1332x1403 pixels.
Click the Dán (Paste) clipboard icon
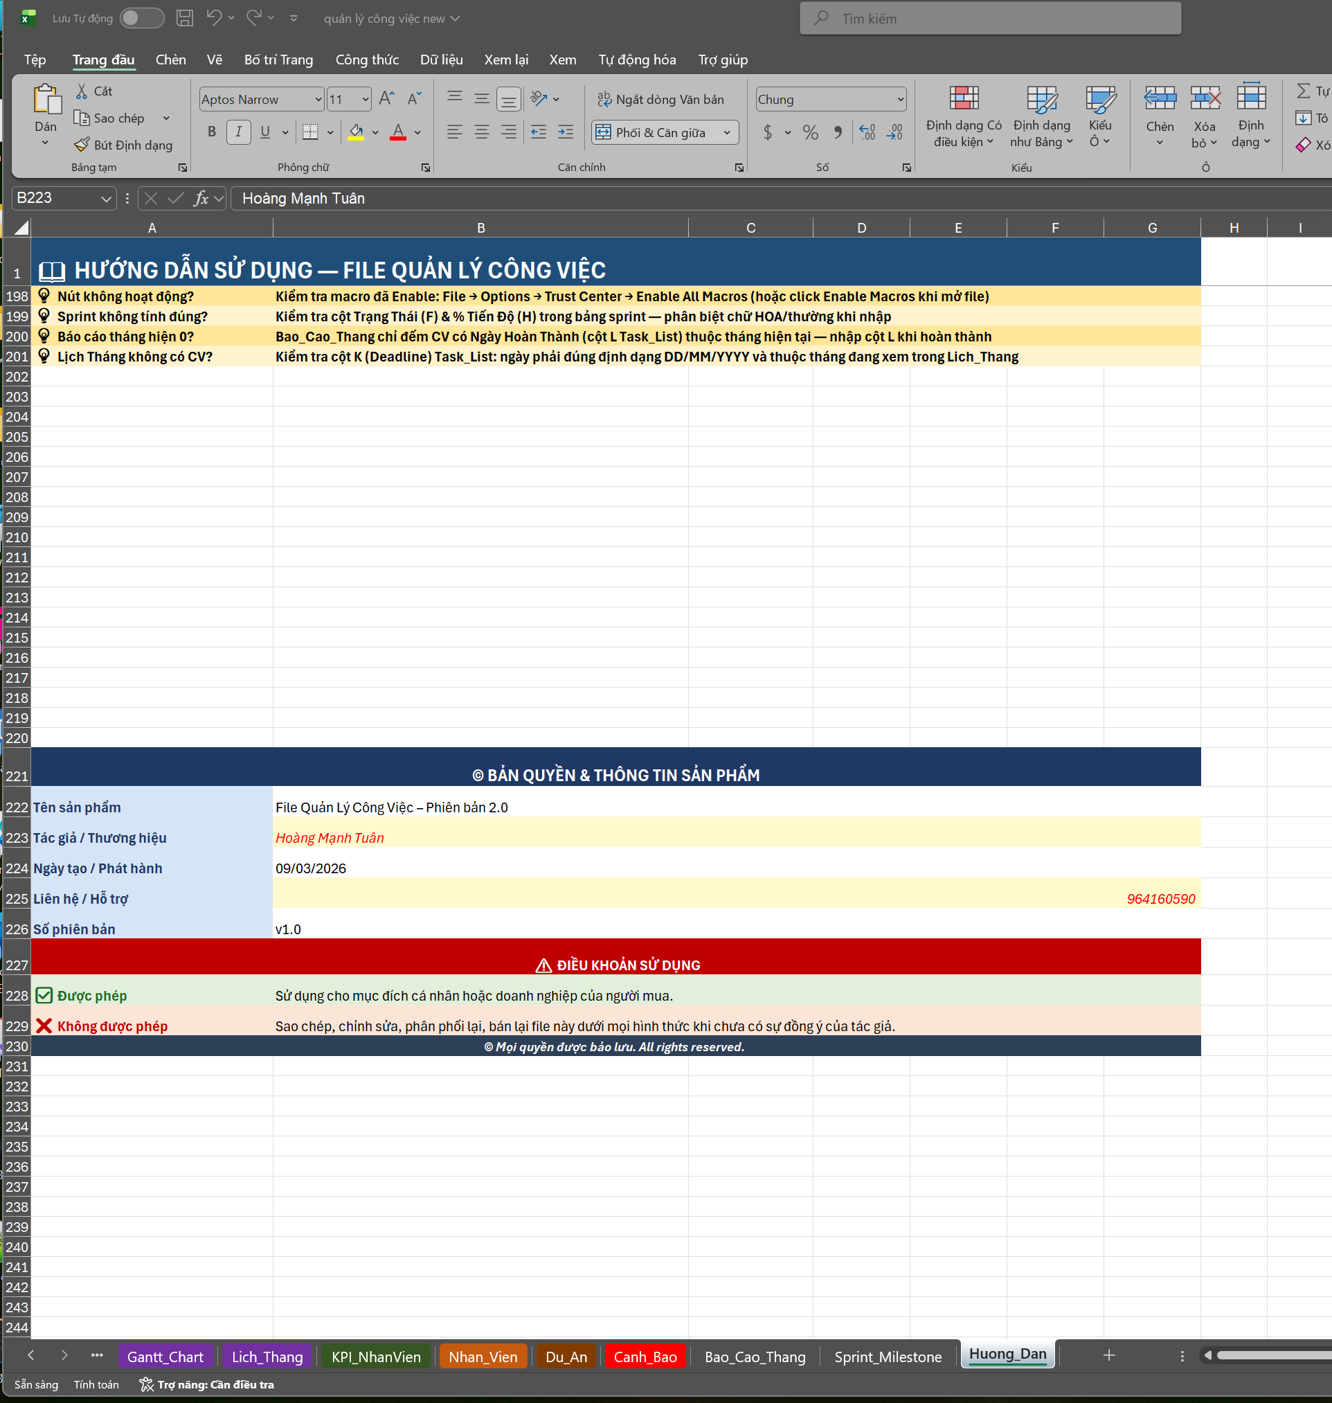(x=47, y=99)
